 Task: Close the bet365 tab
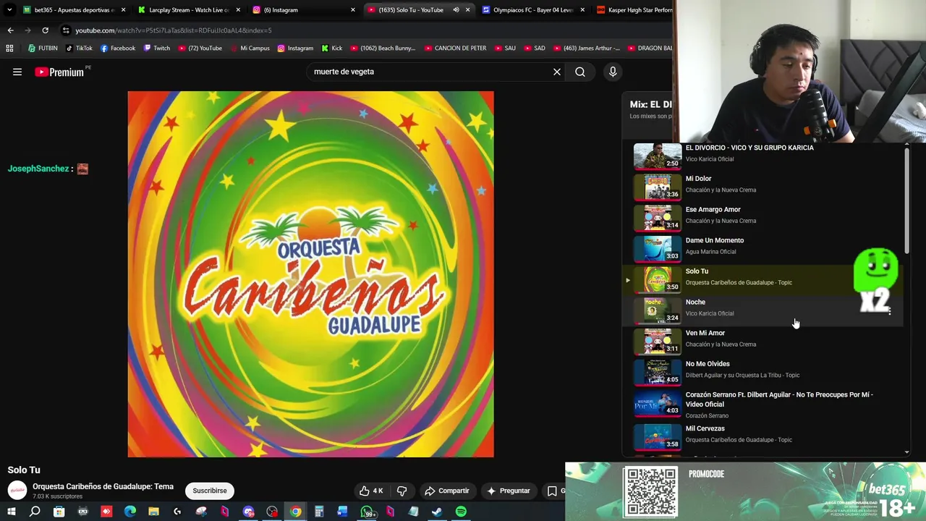point(123,10)
